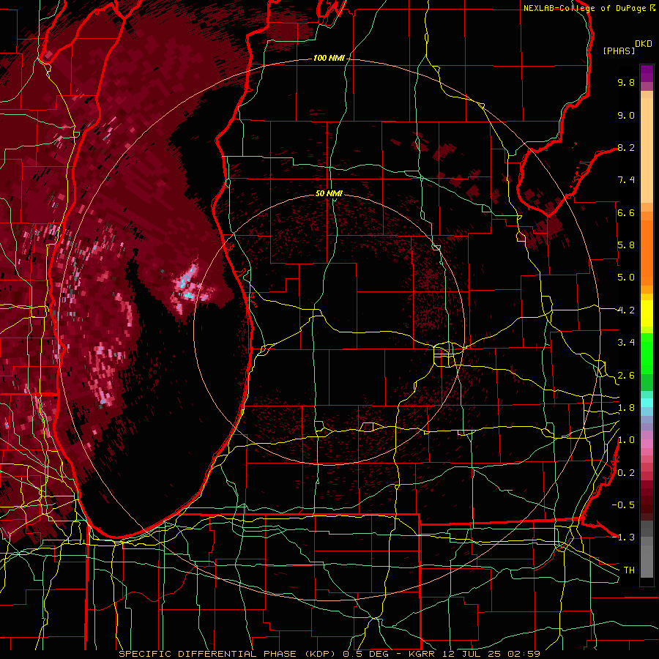
Task: Select the 4.2 value on the scale
Action: click(626, 310)
